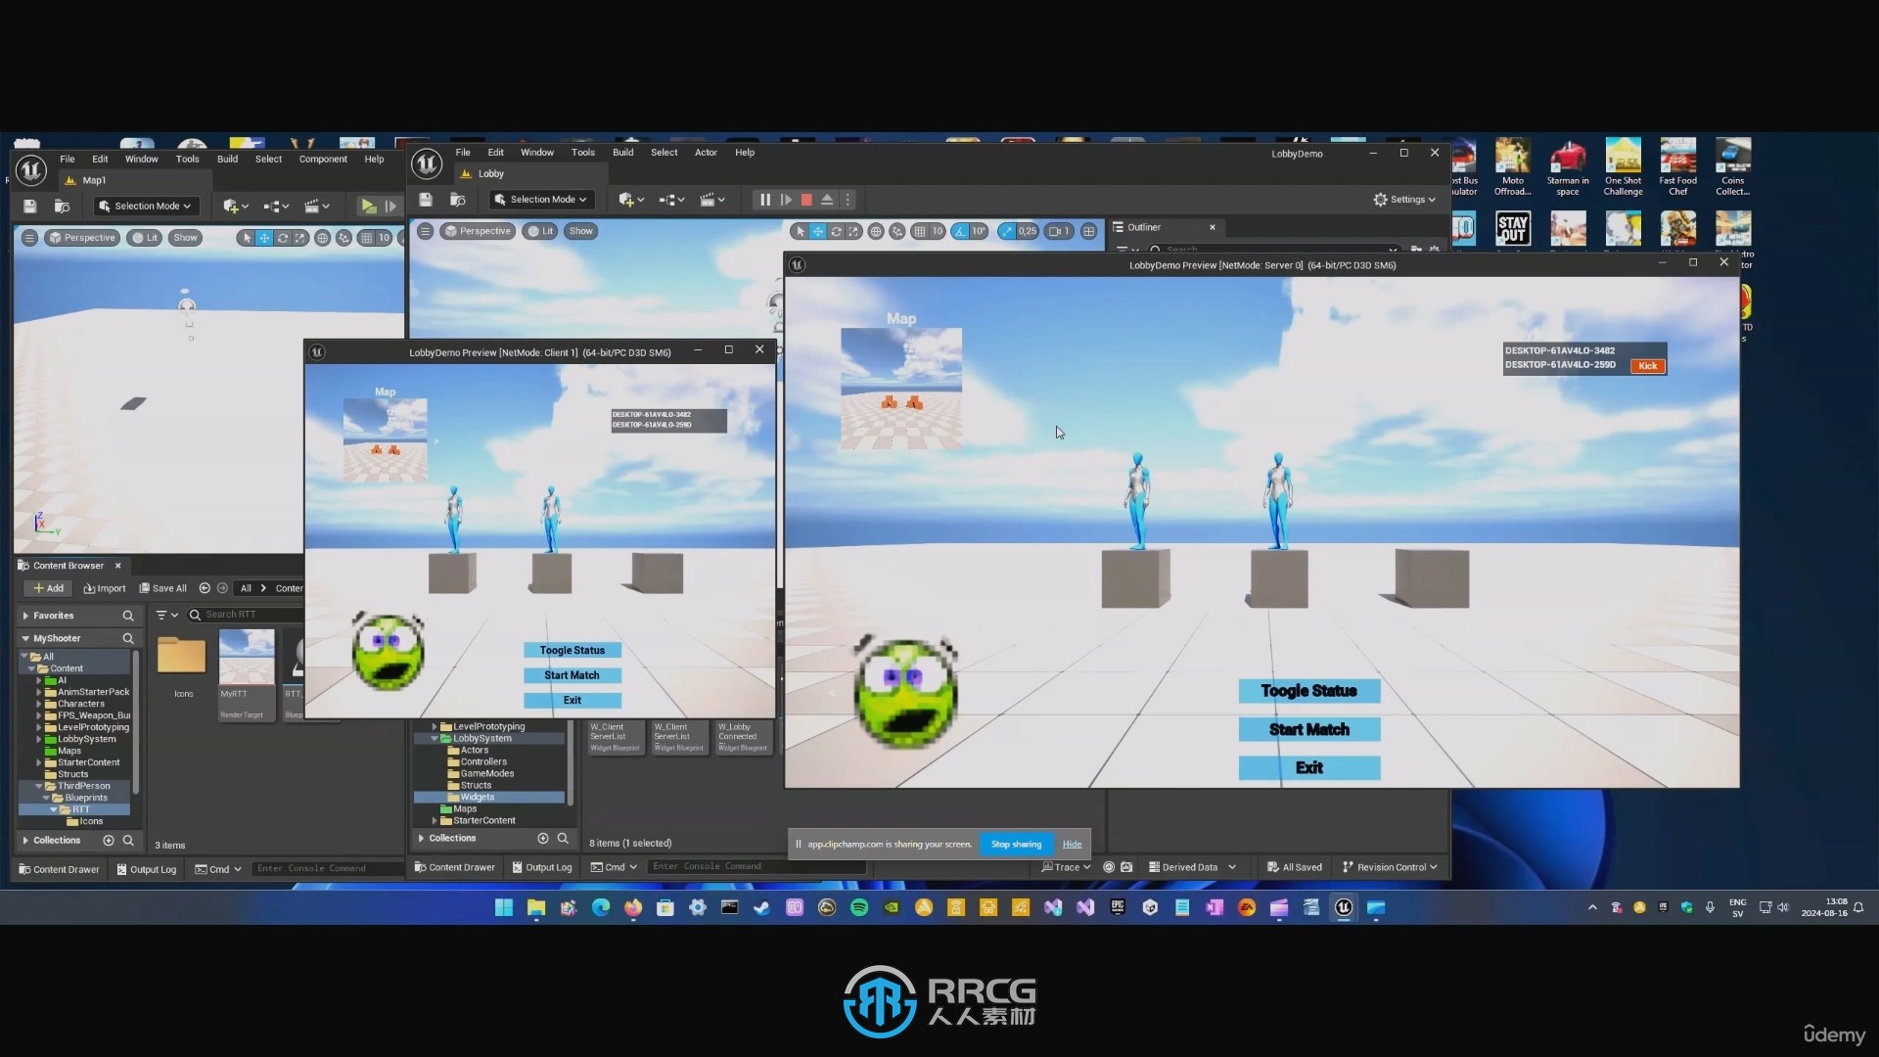This screenshot has height=1057, width=1879.
Task: Click the Show menu icon in viewport
Action: point(187,238)
